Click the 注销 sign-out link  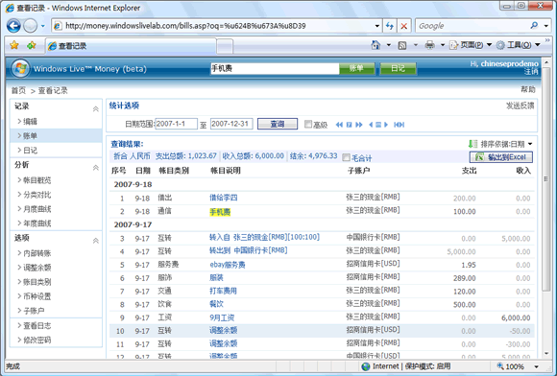[x=531, y=71]
